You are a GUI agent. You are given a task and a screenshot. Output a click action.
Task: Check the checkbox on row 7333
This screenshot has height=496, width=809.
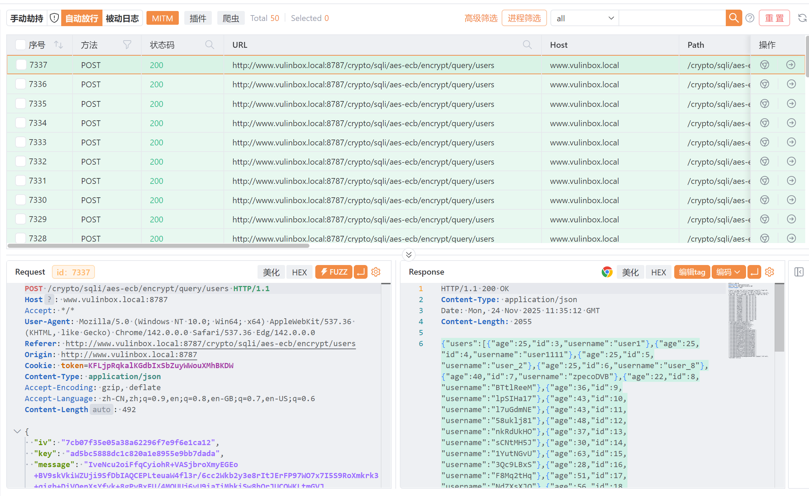(21, 142)
